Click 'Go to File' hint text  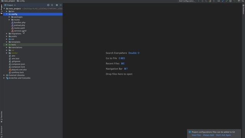(x=111, y=58)
